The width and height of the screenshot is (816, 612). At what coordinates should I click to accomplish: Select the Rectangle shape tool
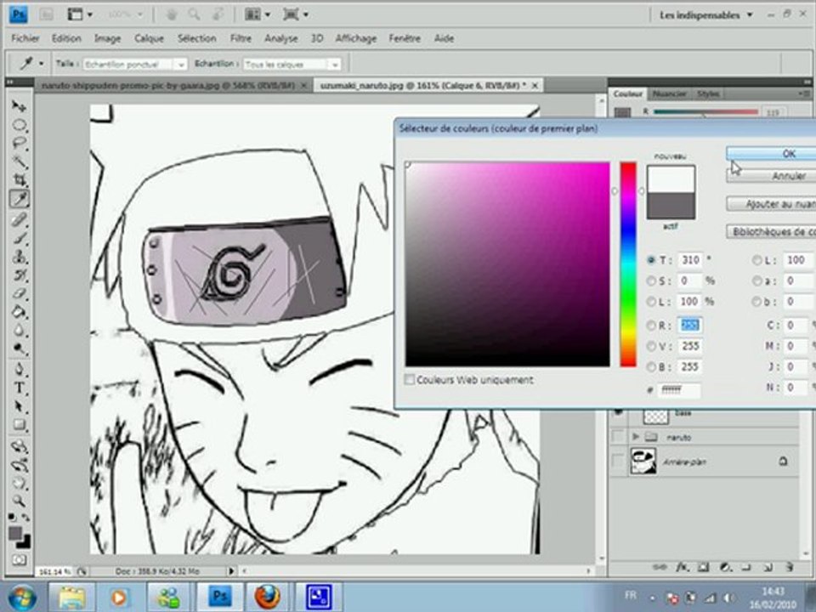pos(20,425)
